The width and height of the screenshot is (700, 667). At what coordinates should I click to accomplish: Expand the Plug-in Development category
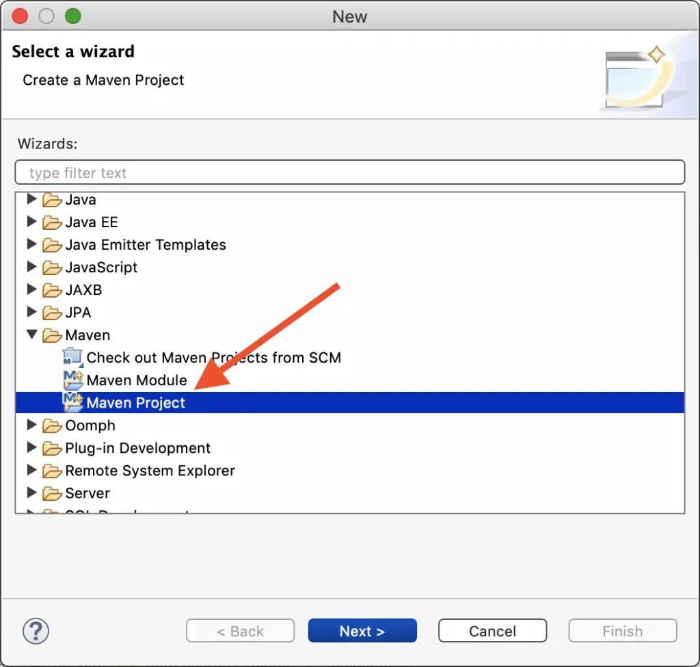31,448
